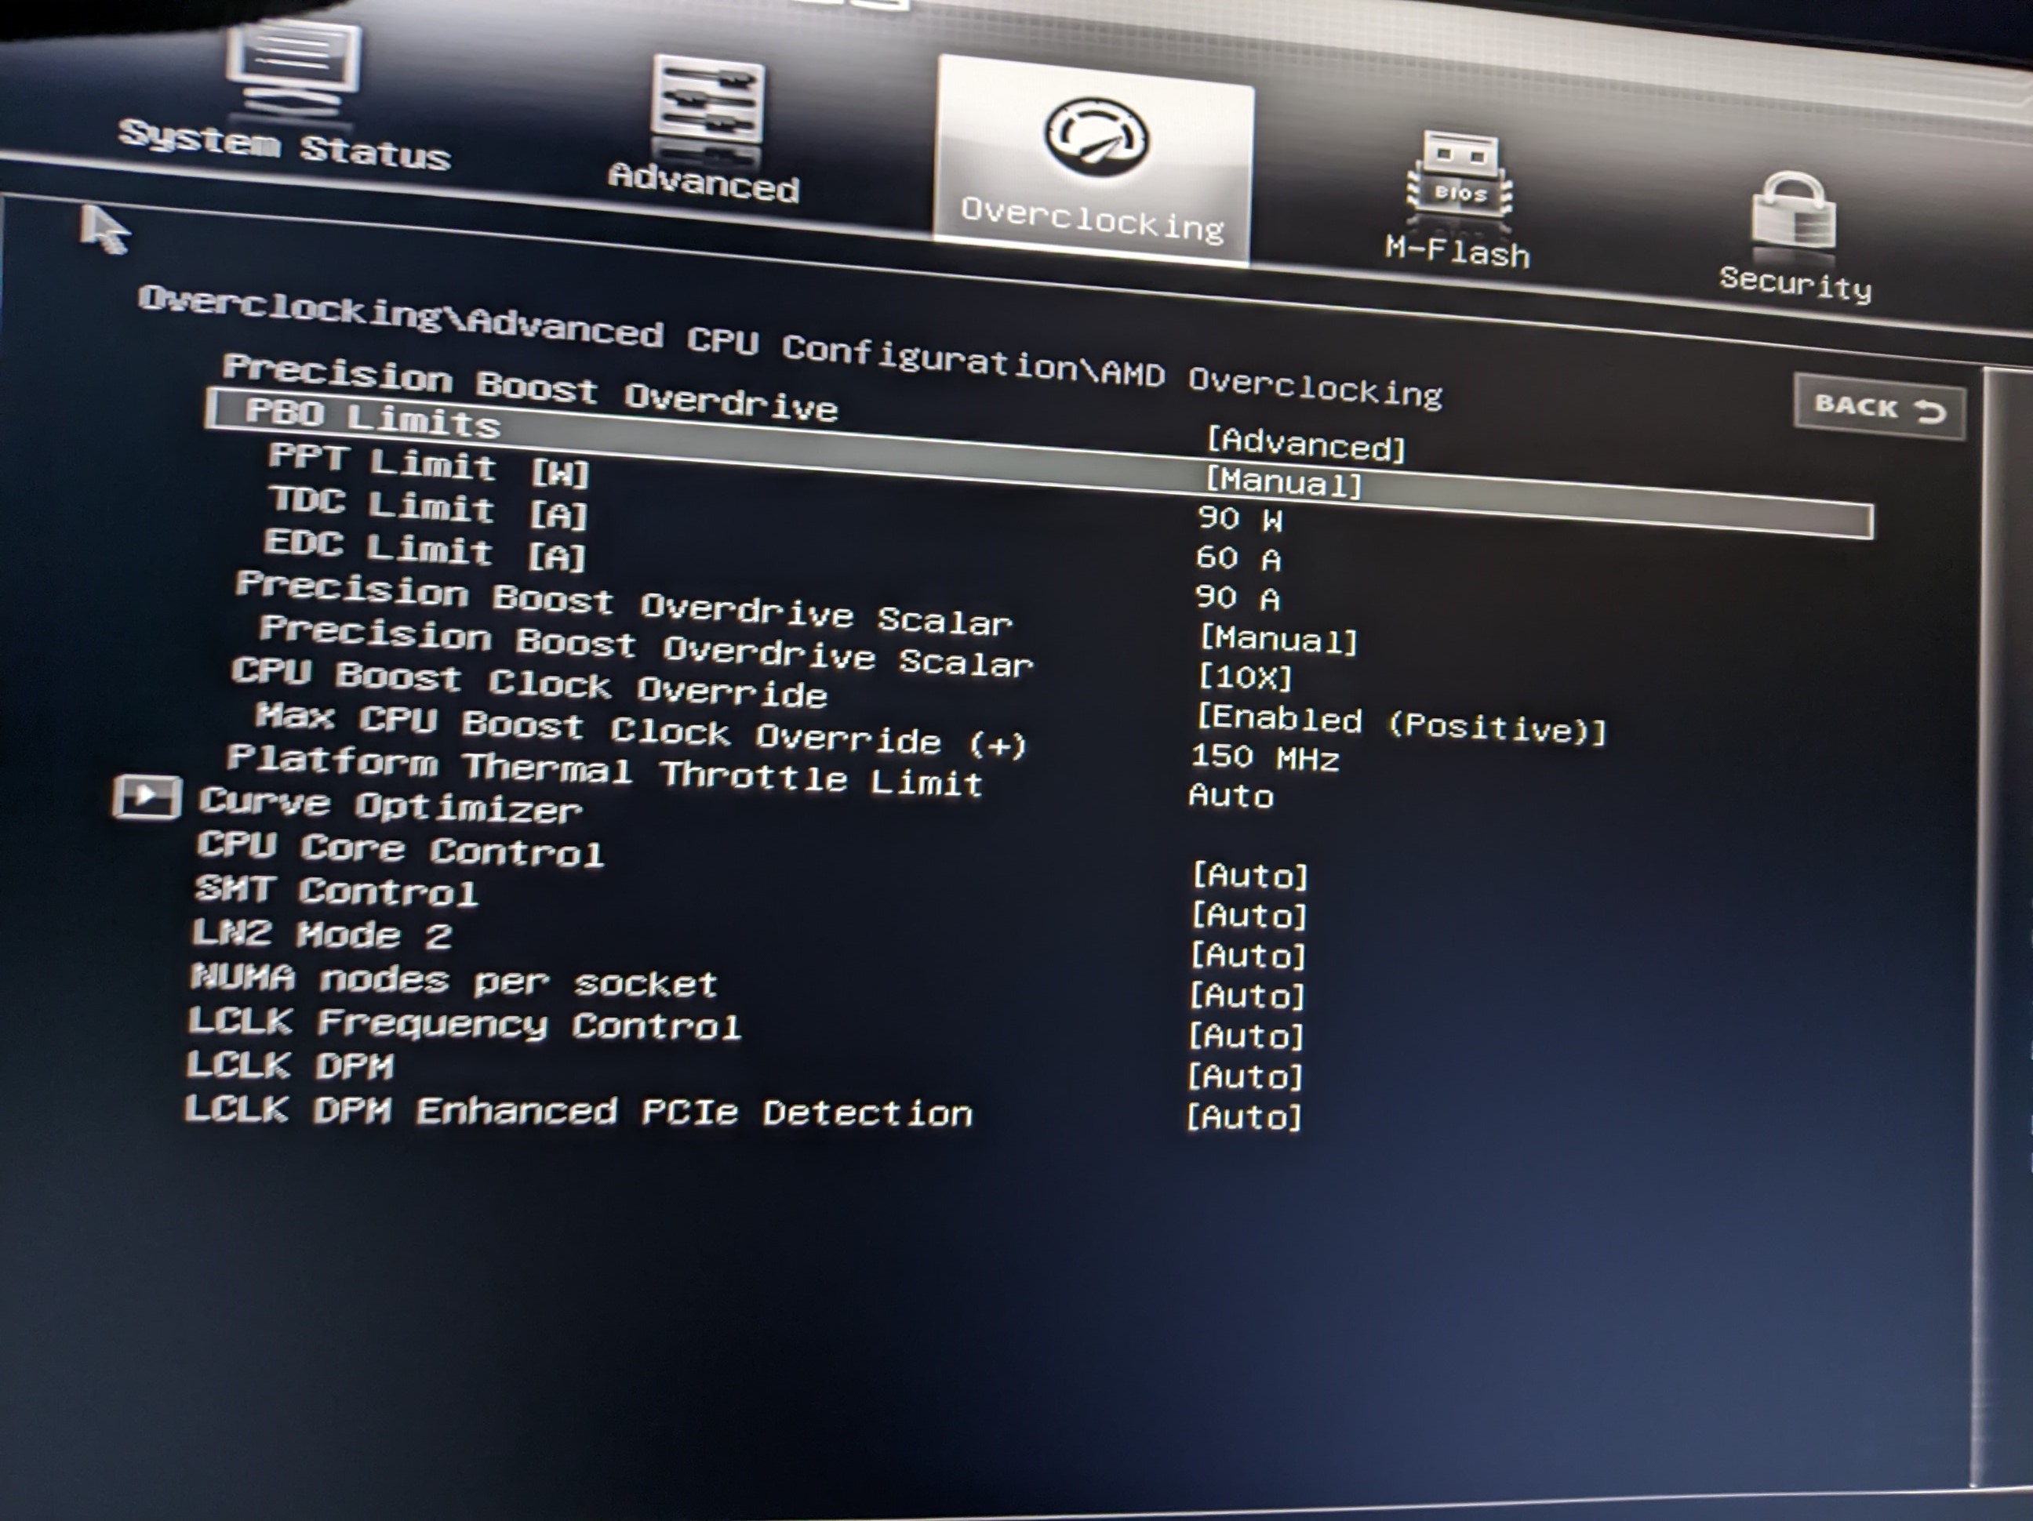Click the Overclocking gauge icon
The width and height of the screenshot is (2033, 1521).
[1096, 140]
